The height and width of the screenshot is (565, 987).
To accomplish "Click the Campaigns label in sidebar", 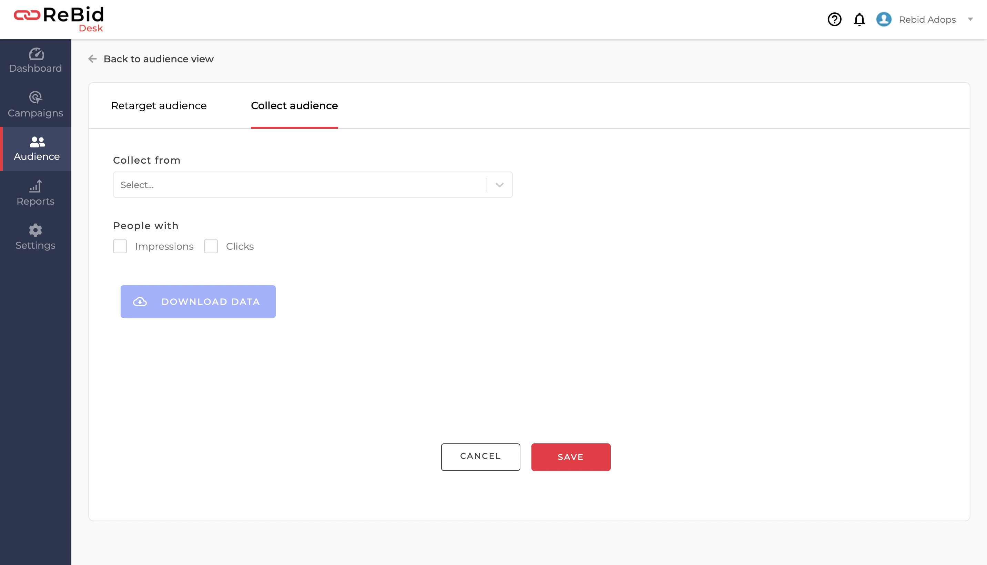I will point(35,113).
